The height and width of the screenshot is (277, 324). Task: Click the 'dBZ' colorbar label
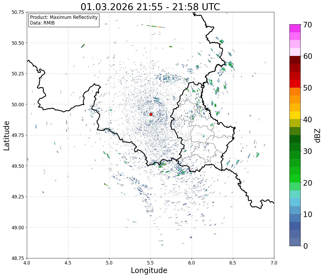point(317,135)
